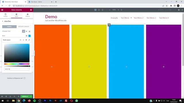Screen dimensions: 184x103
Task: Reset zoom level icon in top bar
Action: coord(121,10)
